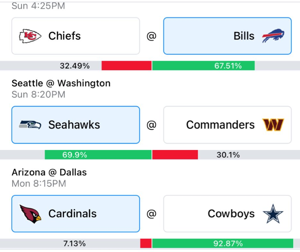Click the 32.49% Chiefs percentage label
The image size is (300, 252).
tap(75, 66)
